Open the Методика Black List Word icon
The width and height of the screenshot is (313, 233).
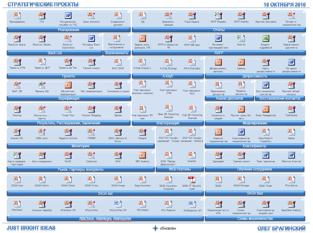pos(91,38)
